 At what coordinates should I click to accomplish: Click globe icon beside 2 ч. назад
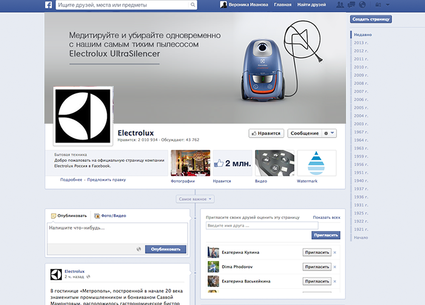(88, 277)
